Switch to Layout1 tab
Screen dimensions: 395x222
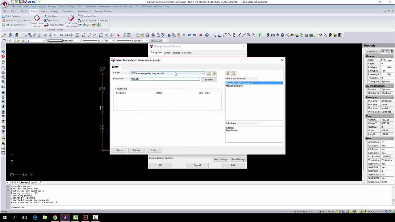[34, 183]
